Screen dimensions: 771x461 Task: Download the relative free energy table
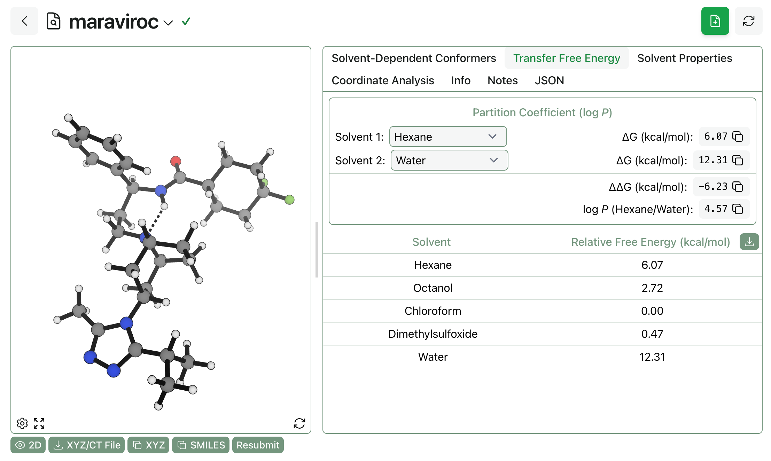(x=749, y=242)
